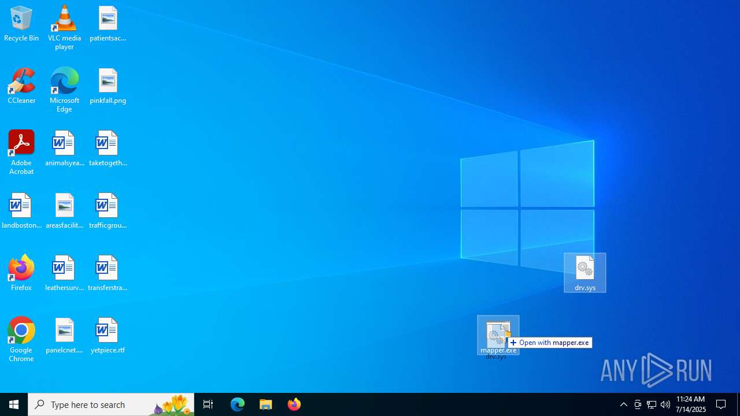Launch Microsoft Edge from the taskbar
The height and width of the screenshot is (416, 740).
(x=238, y=404)
